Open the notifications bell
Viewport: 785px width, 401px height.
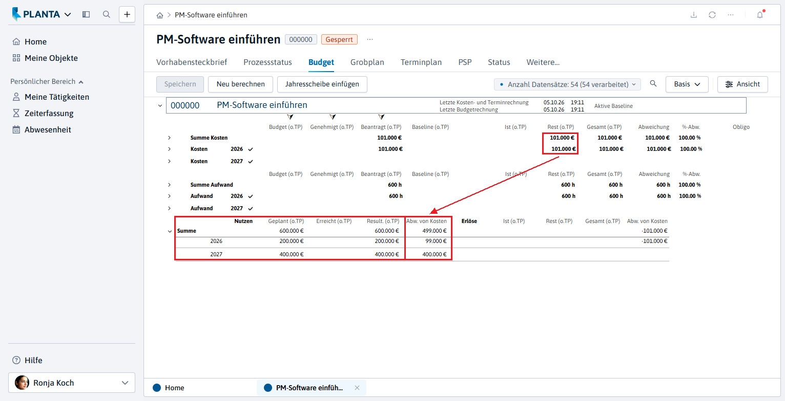[x=760, y=15]
